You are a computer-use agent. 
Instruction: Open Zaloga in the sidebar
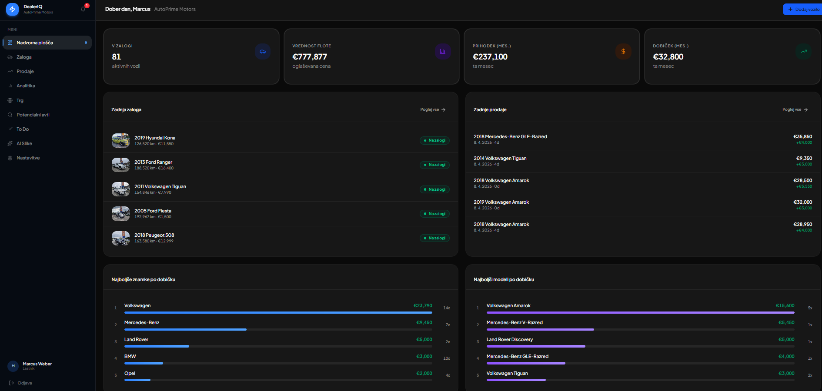click(24, 57)
